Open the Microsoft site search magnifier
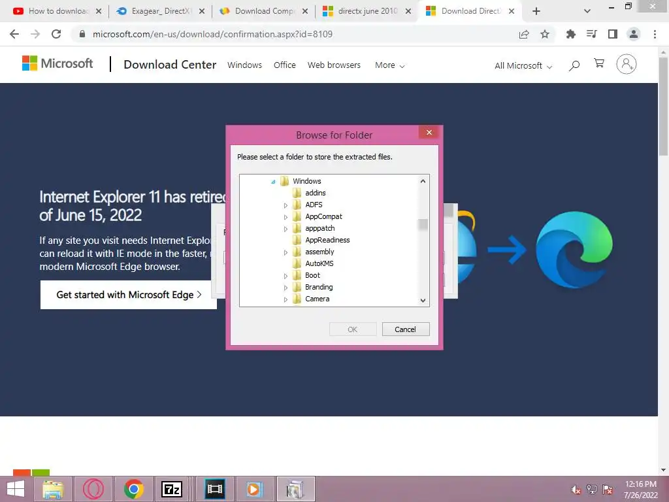 point(574,65)
